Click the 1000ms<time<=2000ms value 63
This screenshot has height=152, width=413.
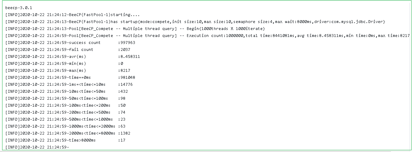(x=123, y=126)
